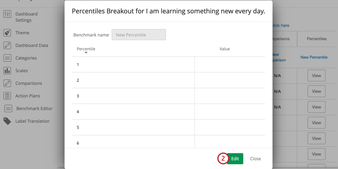This screenshot has width=338, height=169.
Task: Click the Dashboard Data pencil icon
Action: click(x=7, y=45)
